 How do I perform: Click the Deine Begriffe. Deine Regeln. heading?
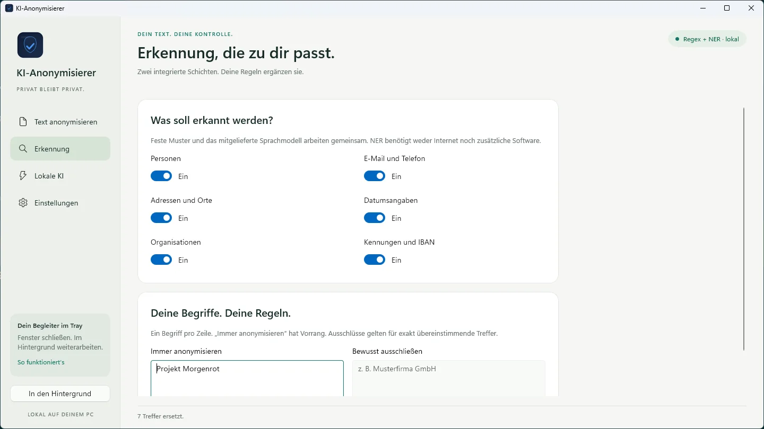tap(221, 313)
